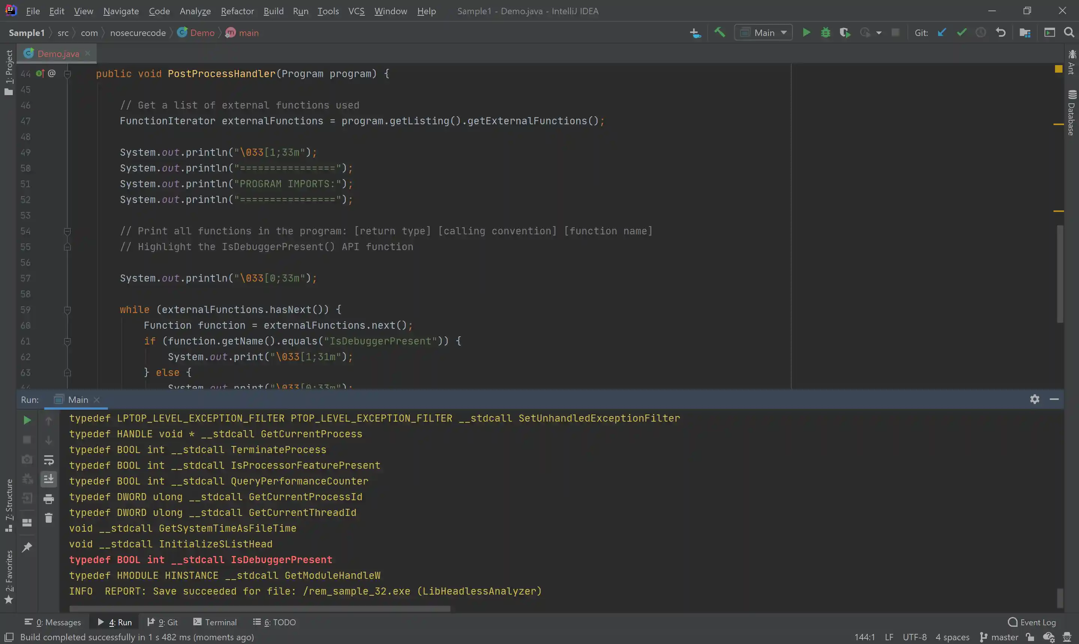
Task: Open the Main run configuration dropdown
Action: tap(764, 33)
